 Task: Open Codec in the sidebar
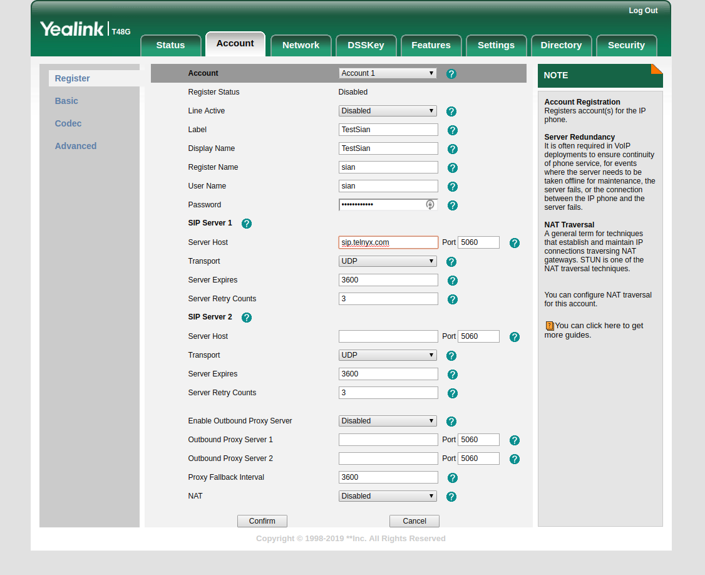pyautogui.click(x=68, y=123)
